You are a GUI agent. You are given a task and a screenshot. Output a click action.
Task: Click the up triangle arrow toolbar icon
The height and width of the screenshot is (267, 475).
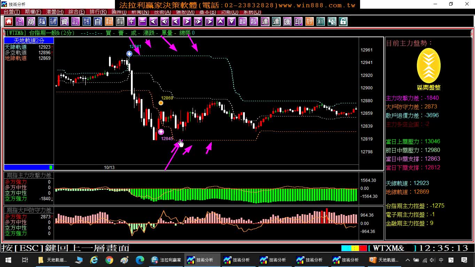pos(220,22)
